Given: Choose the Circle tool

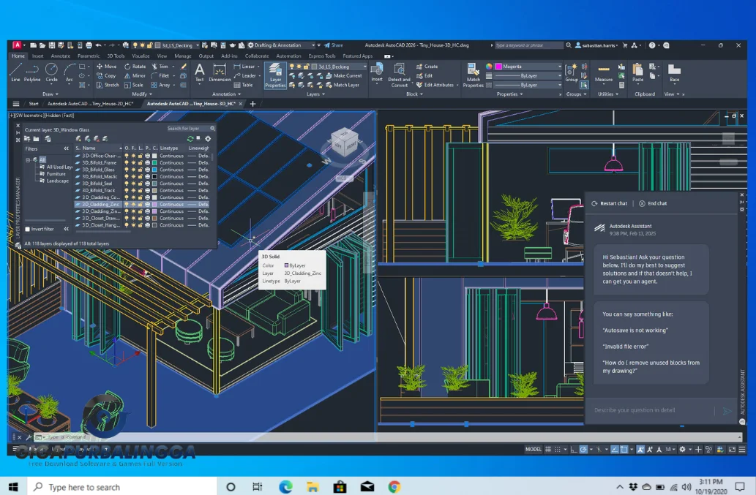Looking at the screenshot, I should coord(51,72).
